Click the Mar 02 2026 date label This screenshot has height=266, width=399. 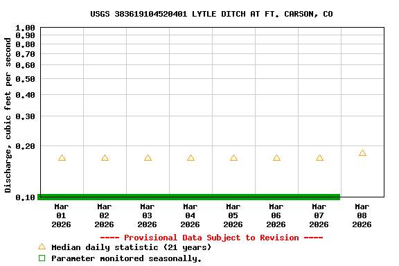click(105, 215)
